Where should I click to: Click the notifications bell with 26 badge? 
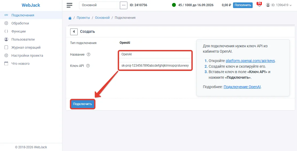(x=259, y=5)
